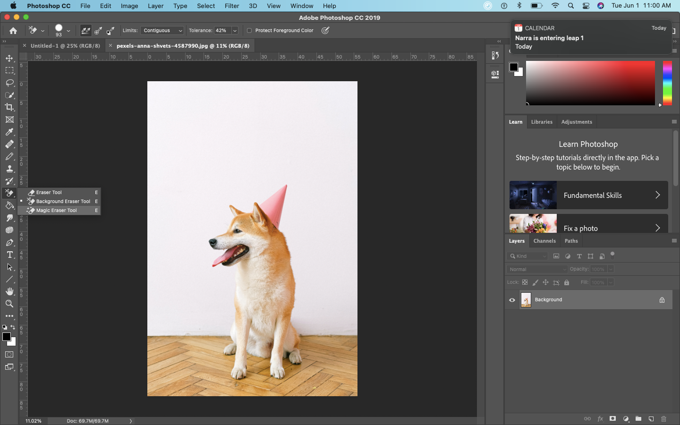The image size is (680, 425).
Task: Select the Hand tool
Action: pos(9,291)
